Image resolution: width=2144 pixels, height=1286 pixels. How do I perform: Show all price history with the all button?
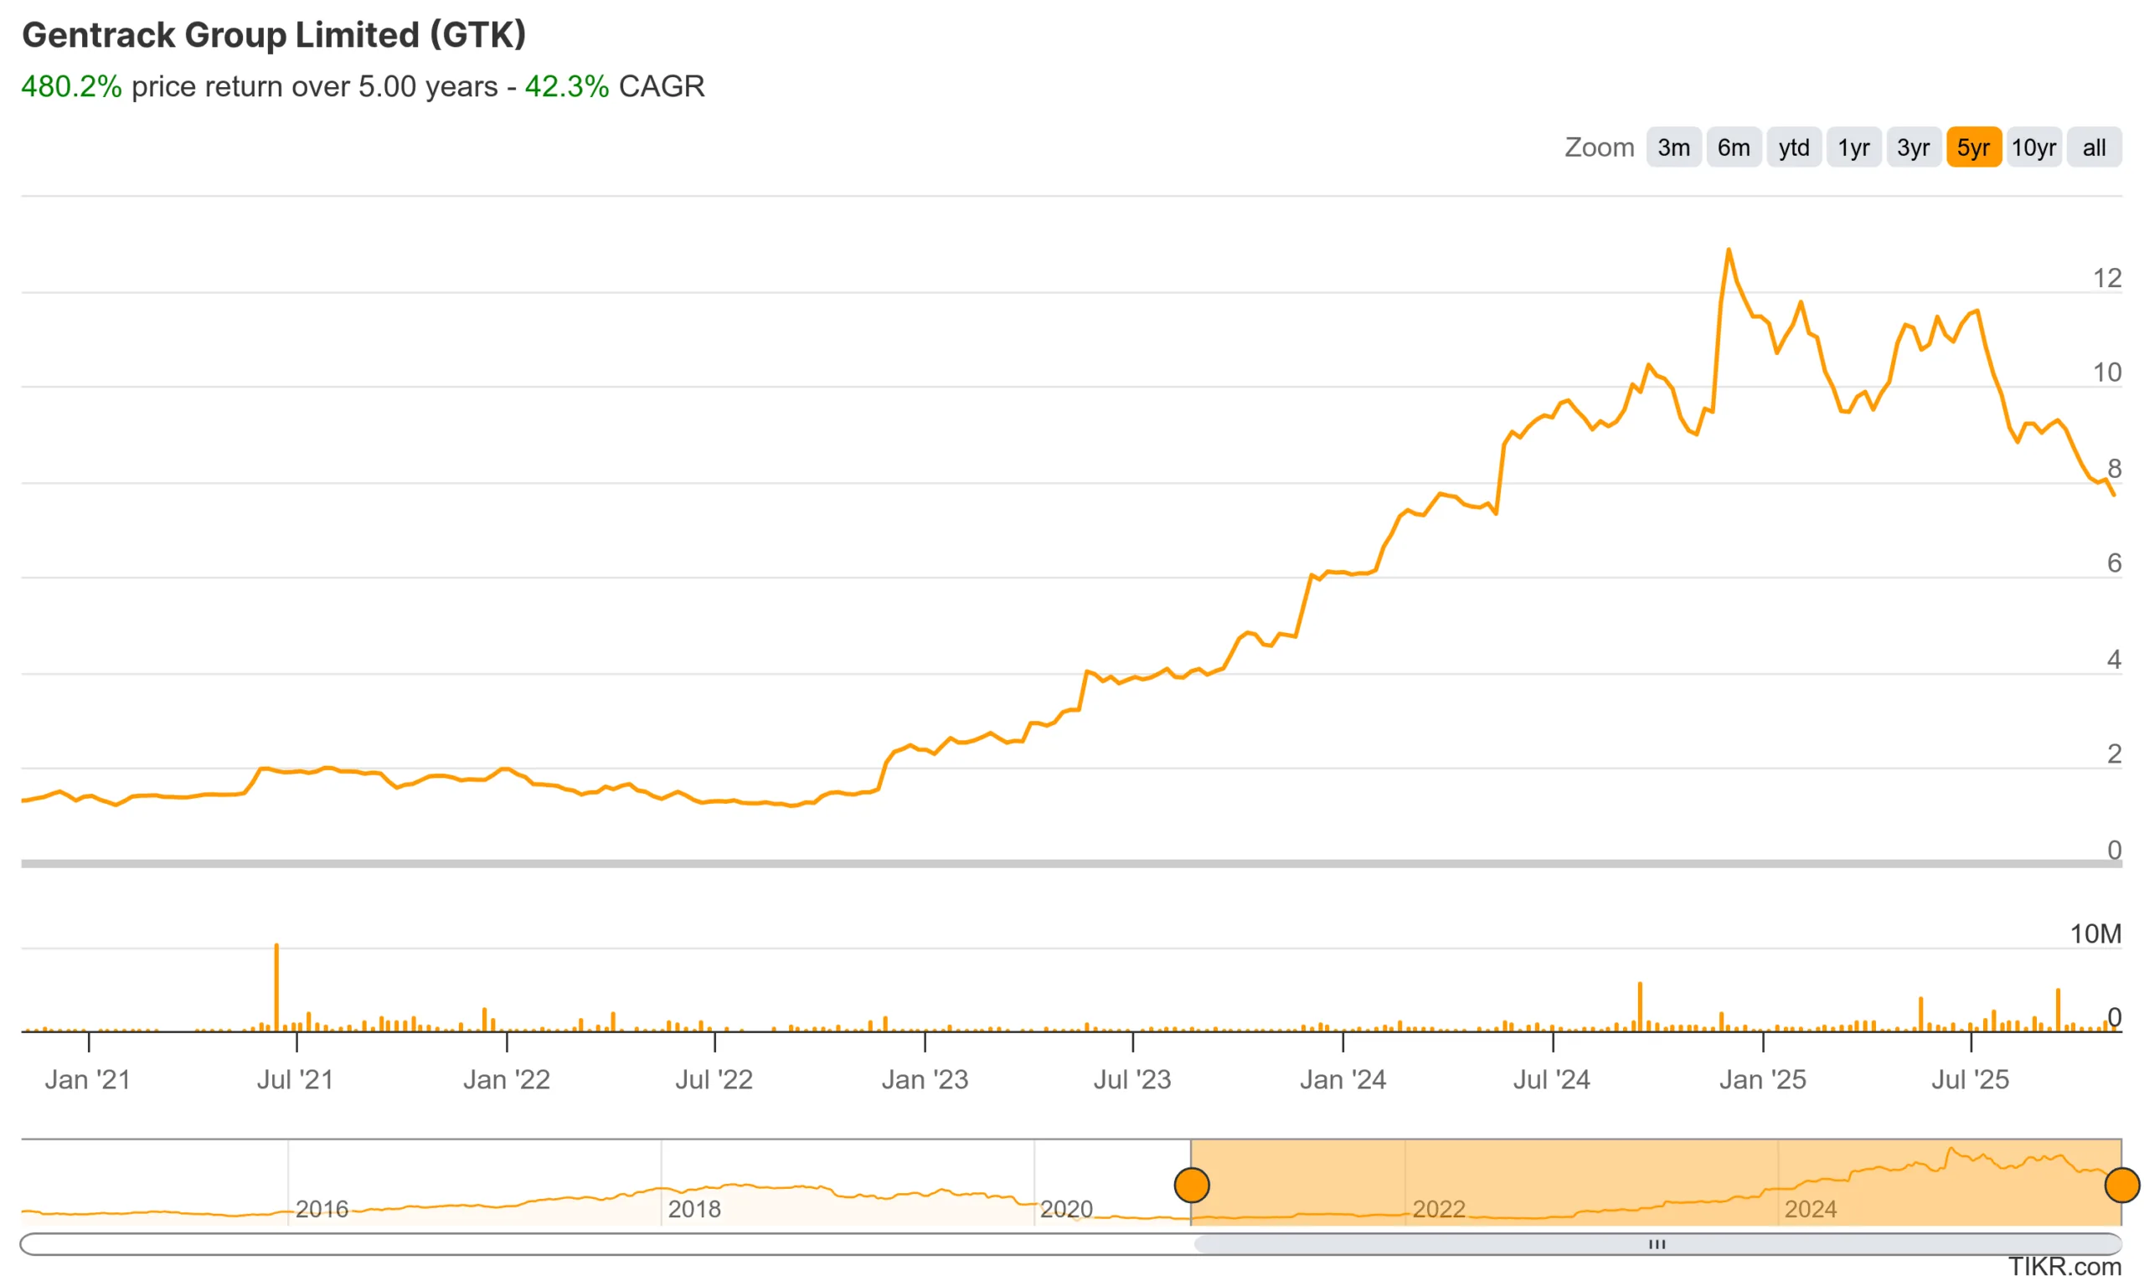coord(2094,147)
